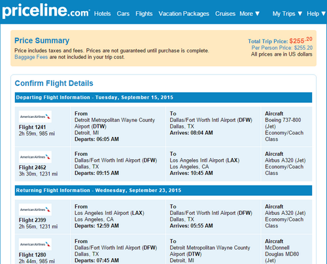The width and height of the screenshot is (327, 264).
Task: Click the priceline.com logo
Action: tap(46, 11)
